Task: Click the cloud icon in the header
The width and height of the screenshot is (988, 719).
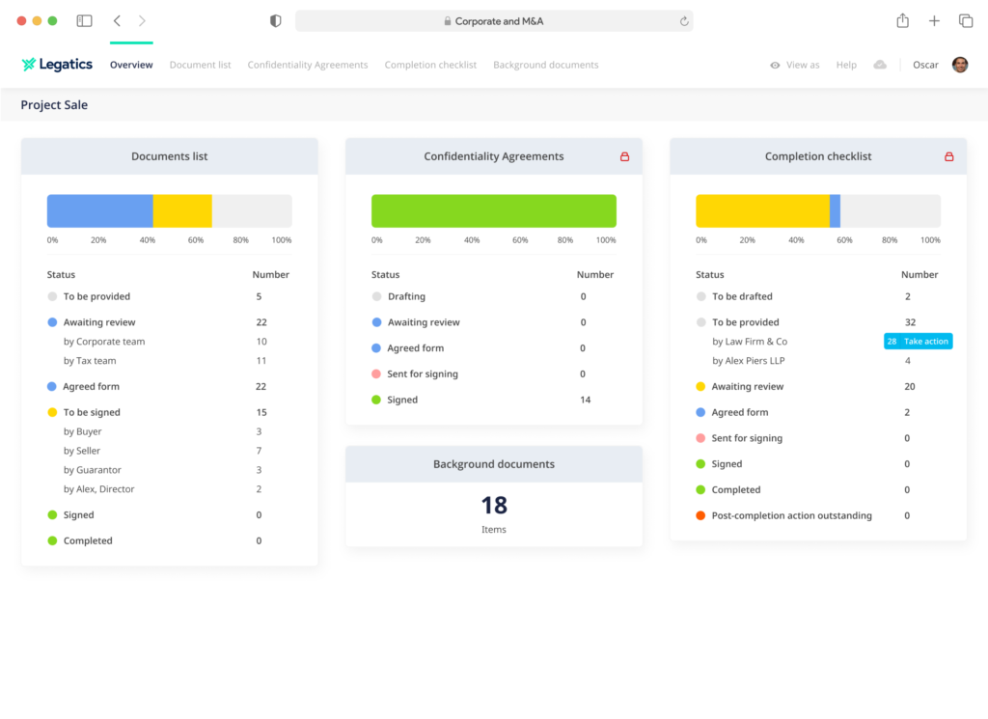Action: pyautogui.click(x=880, y=65)
